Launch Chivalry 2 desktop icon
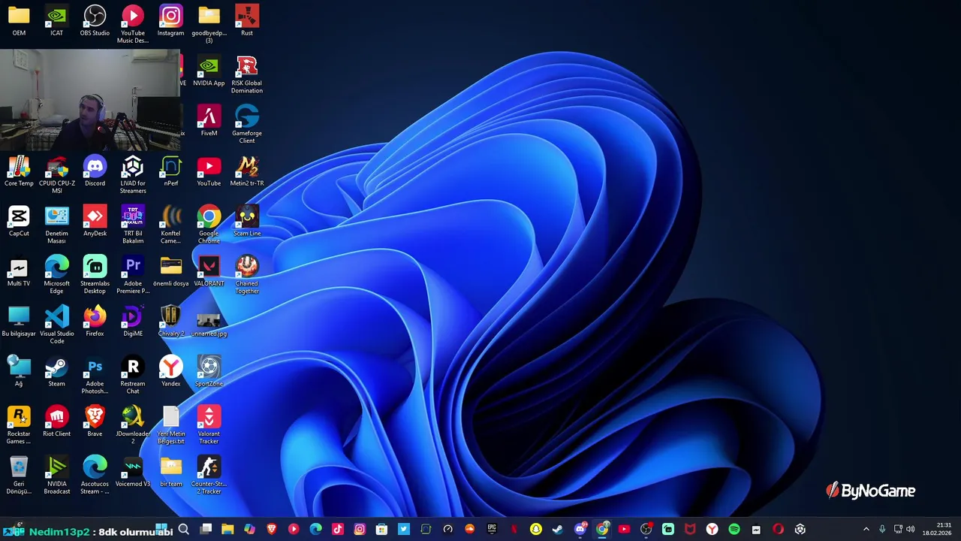 point(171,321)
